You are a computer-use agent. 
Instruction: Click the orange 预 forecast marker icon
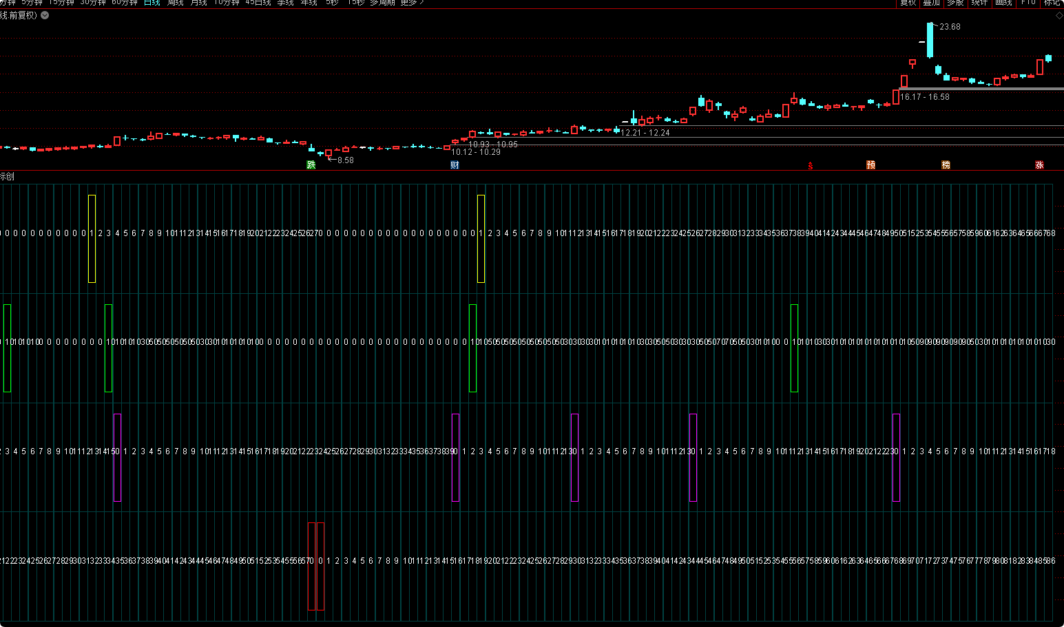coord(871,165)
